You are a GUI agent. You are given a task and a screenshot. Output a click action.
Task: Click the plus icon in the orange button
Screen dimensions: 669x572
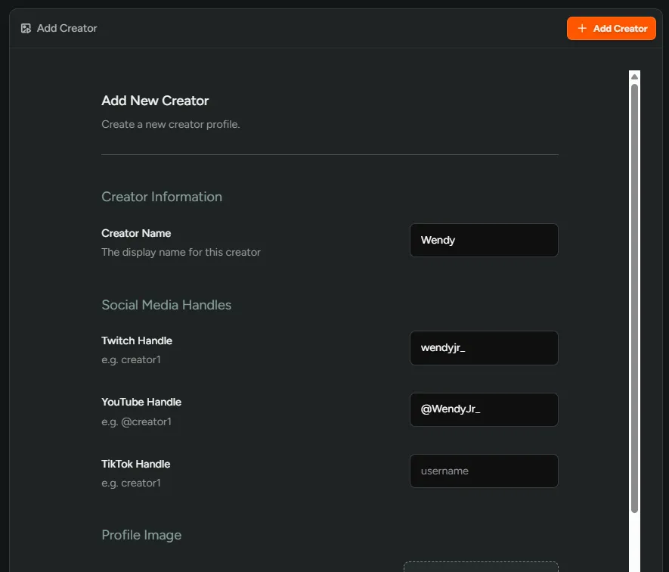[581, 28]
